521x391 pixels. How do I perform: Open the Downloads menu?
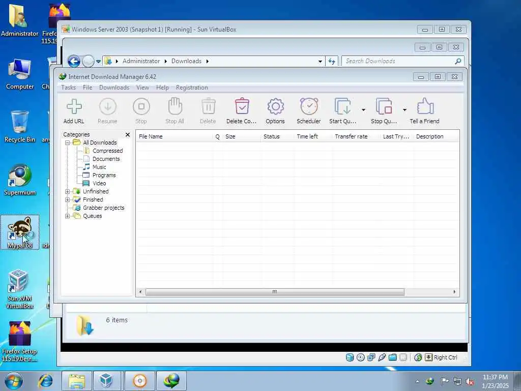(114, 88)
